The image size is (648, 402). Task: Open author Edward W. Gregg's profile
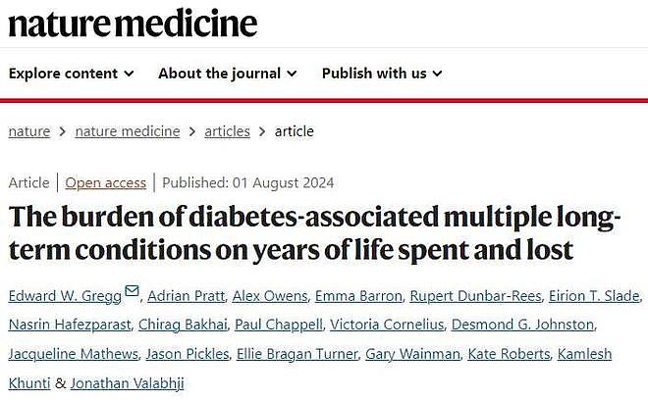[x=65, y=296]
